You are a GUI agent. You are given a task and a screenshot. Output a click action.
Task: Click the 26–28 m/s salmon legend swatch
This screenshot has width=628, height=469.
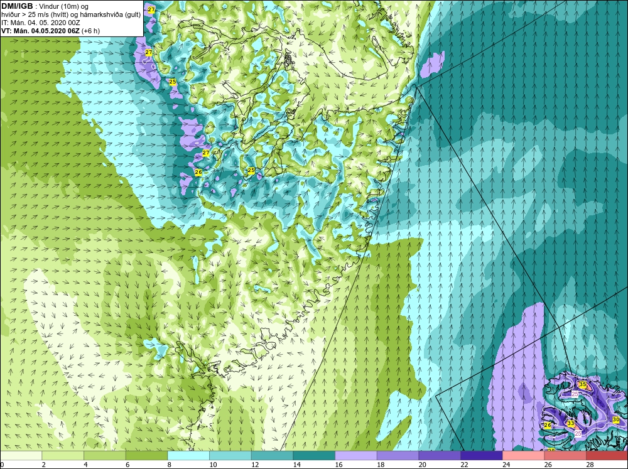tap(565, 456)
